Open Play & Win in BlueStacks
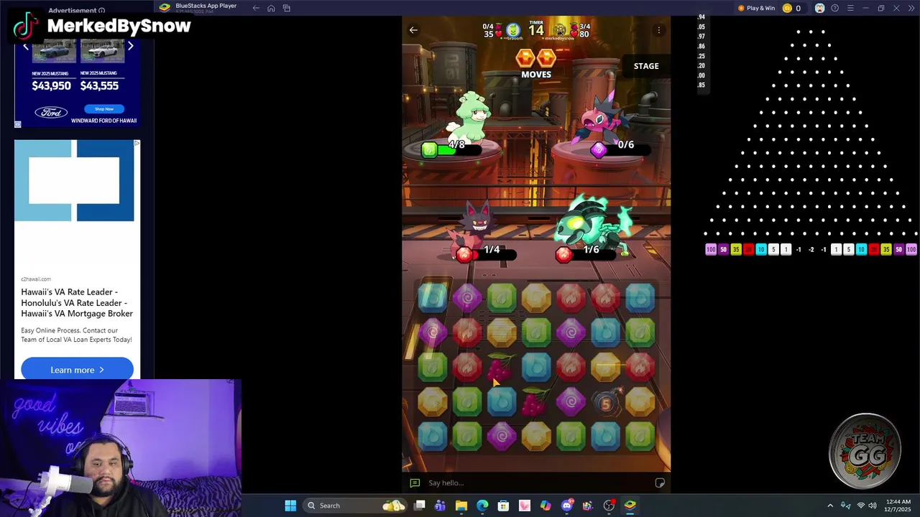This screenshot has height=517, width=920. [756, 8]
